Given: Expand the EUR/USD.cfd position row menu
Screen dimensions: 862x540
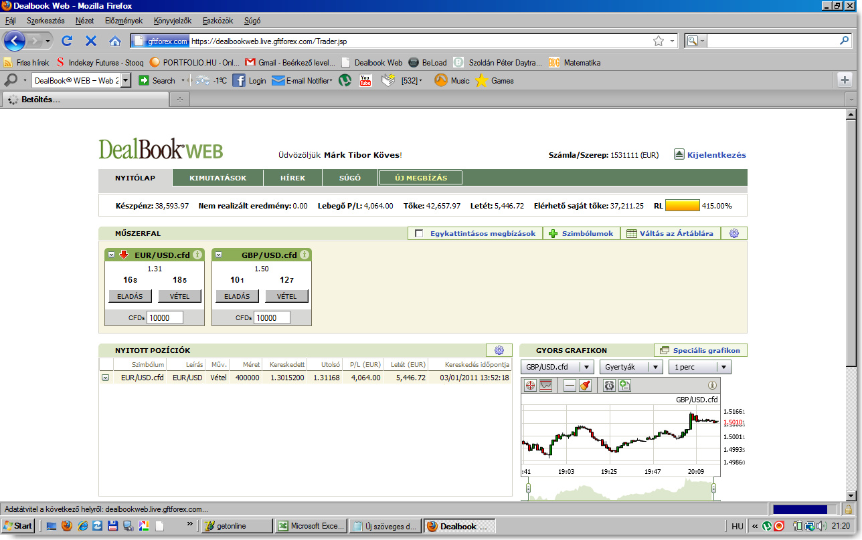Looking at the screenshot, I should (x=105, y=378).
